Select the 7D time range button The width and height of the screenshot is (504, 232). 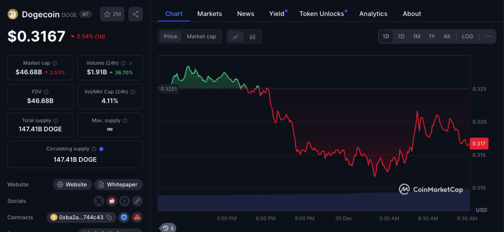pyautogui.click(x=401, y=37)
